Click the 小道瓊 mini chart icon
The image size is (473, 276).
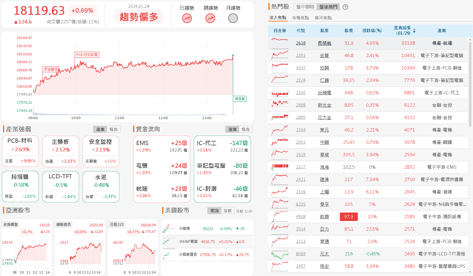166,229
